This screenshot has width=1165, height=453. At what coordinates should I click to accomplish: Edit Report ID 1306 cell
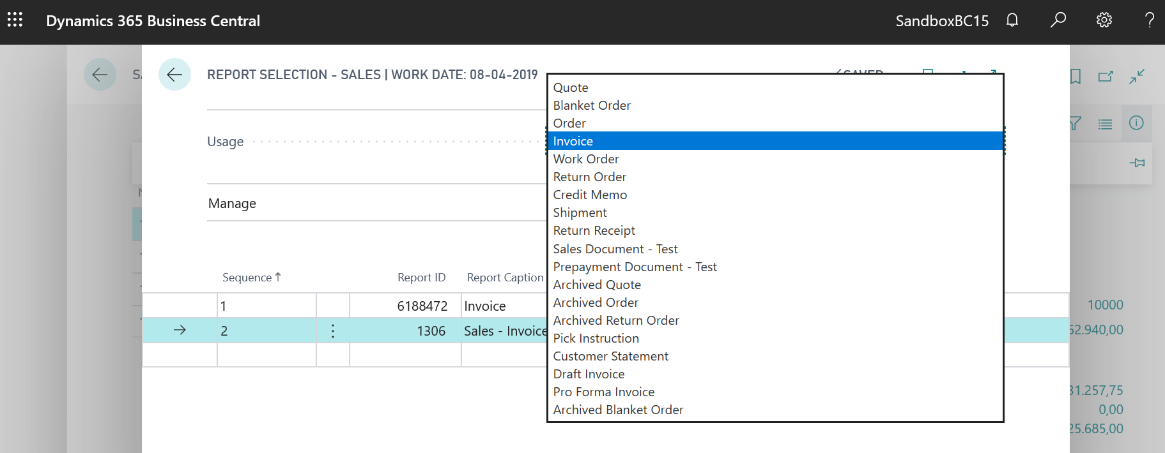coord(405,331)
